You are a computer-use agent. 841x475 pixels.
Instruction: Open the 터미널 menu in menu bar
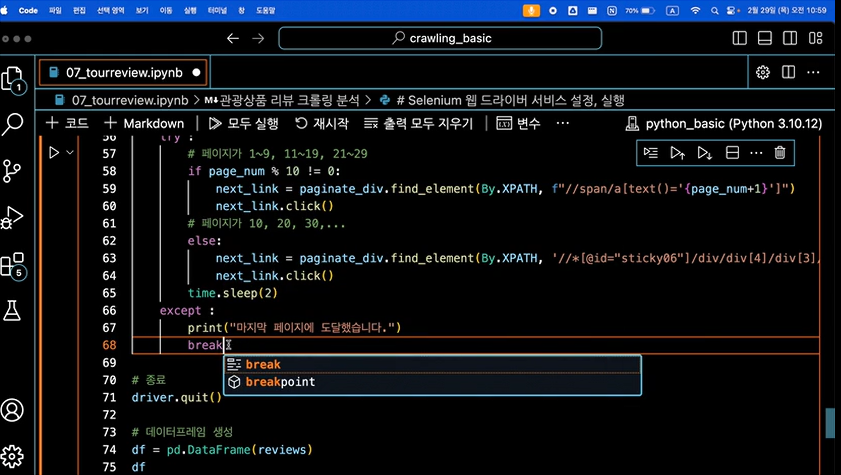(x=217, y=10)
